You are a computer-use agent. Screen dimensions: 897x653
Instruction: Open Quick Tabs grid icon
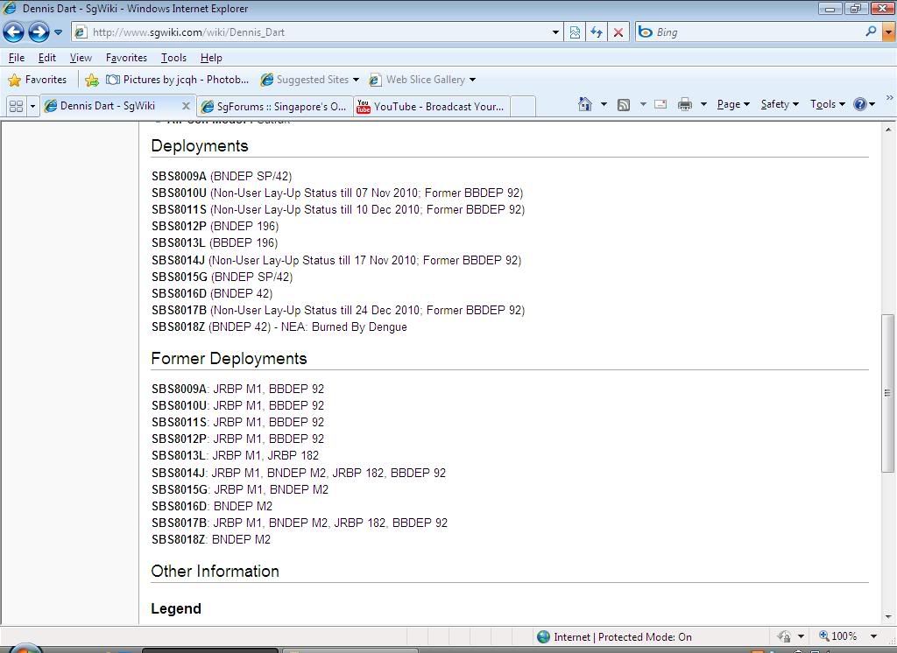point(16,106)
